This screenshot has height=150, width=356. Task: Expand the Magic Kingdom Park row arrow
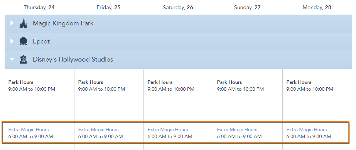12,23
